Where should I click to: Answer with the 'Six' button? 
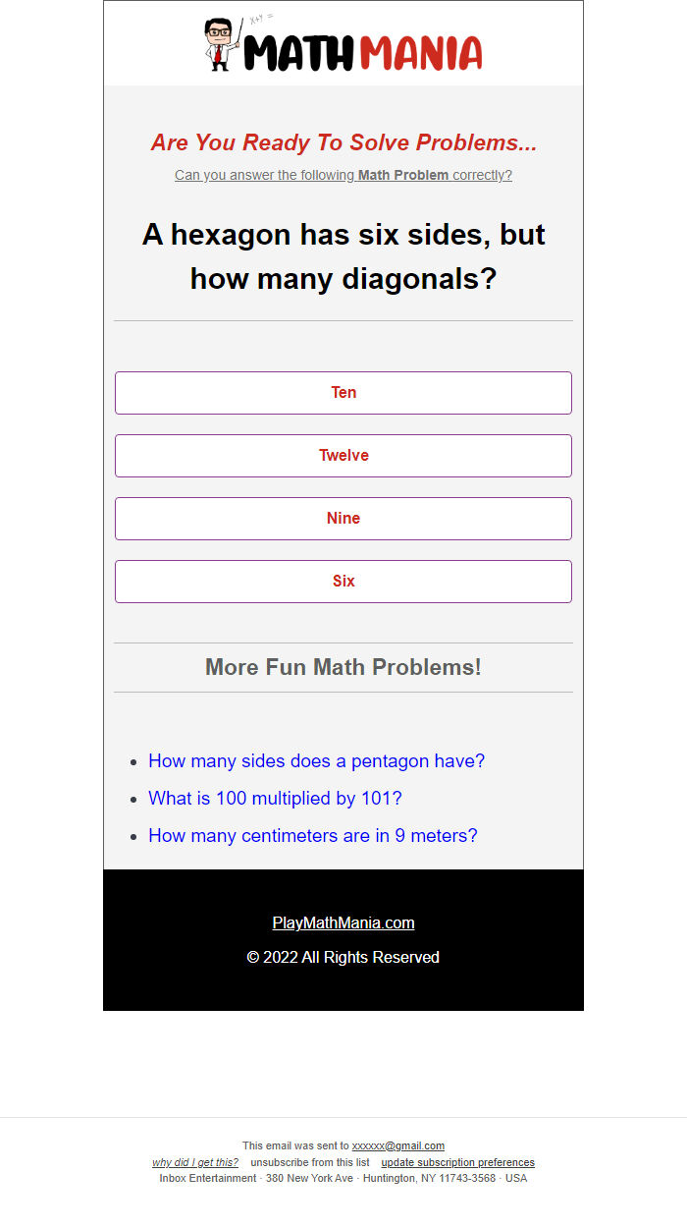(x=343, y=582)
